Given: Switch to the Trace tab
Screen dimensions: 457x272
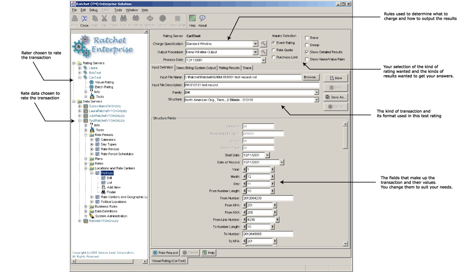Looking at the screenshot, I should (x=247, y=68).
